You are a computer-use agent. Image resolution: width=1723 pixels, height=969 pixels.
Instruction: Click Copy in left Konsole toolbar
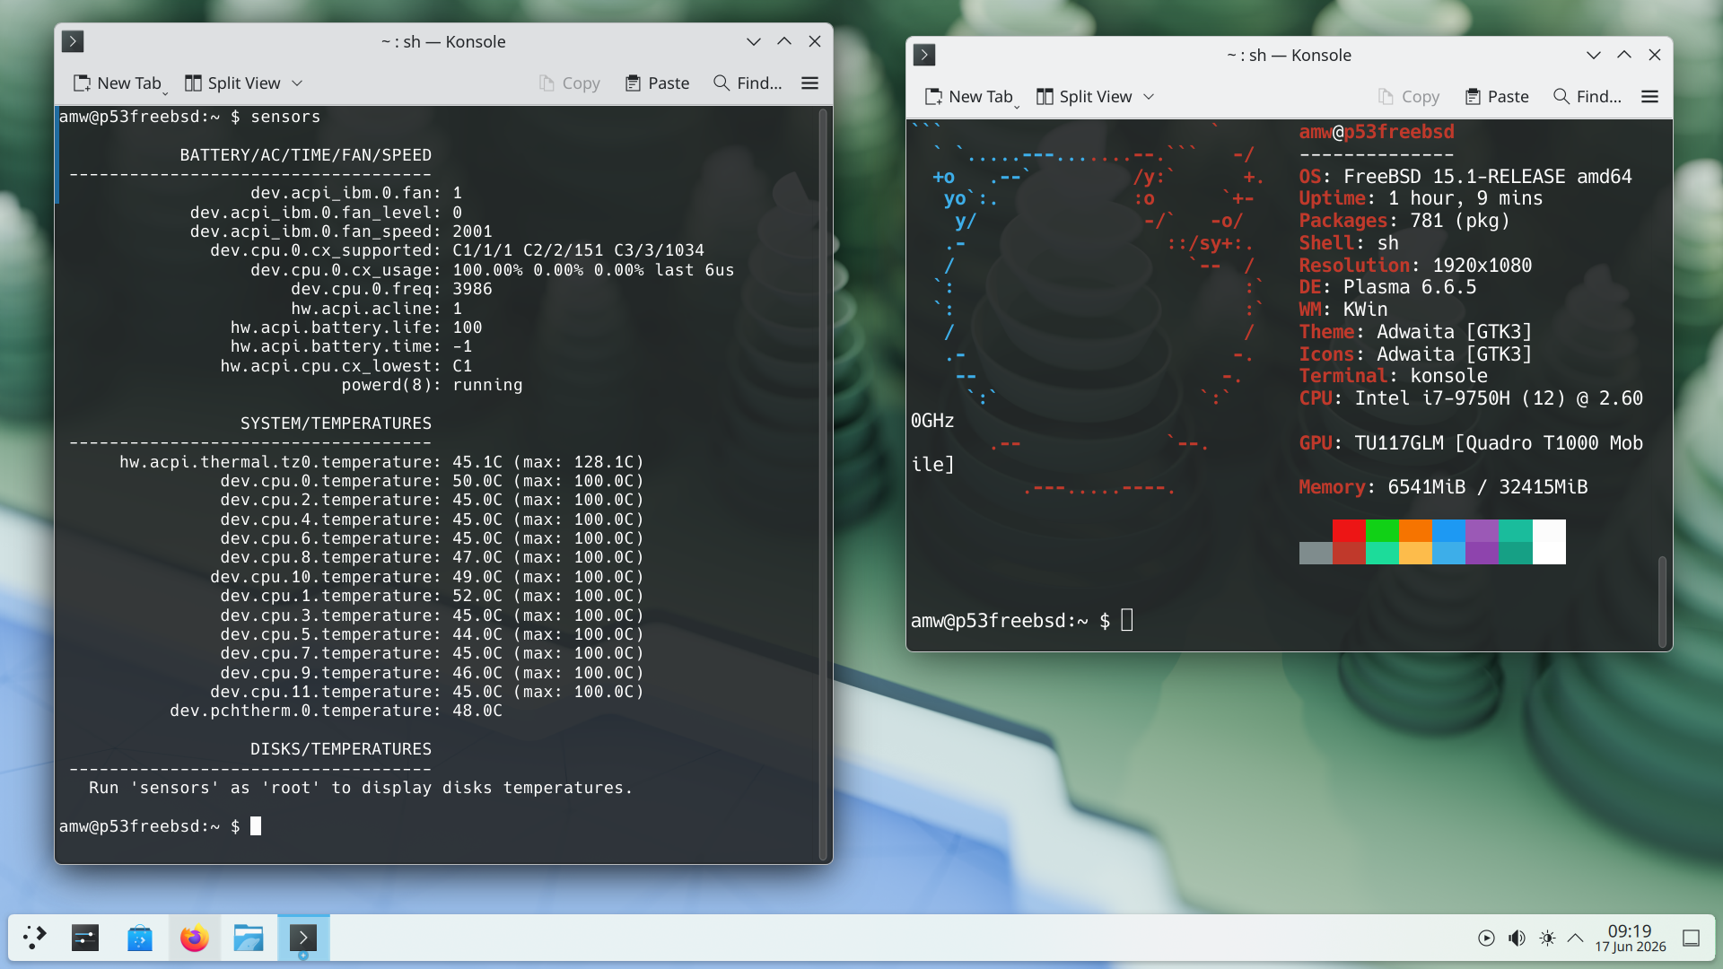(x=570, y=83)
